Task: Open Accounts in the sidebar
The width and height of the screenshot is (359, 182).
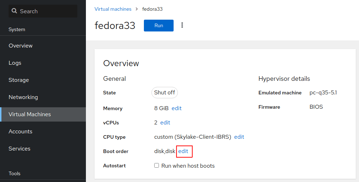Action: (x=43, y=132)
